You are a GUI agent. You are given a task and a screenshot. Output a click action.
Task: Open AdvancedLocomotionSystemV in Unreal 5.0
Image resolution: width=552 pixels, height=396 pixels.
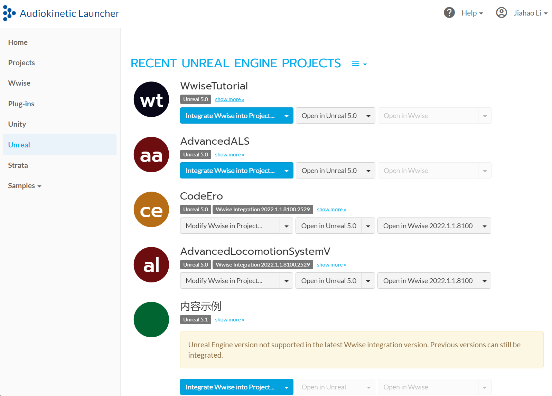tap(329, 281)
